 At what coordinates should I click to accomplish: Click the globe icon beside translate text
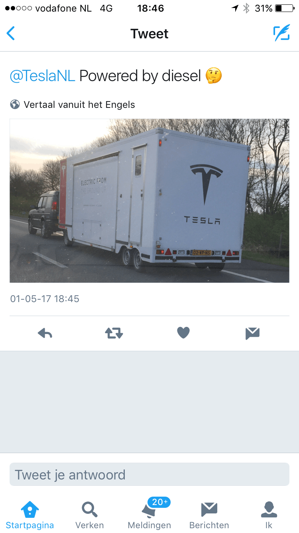(x=15, y=105)
